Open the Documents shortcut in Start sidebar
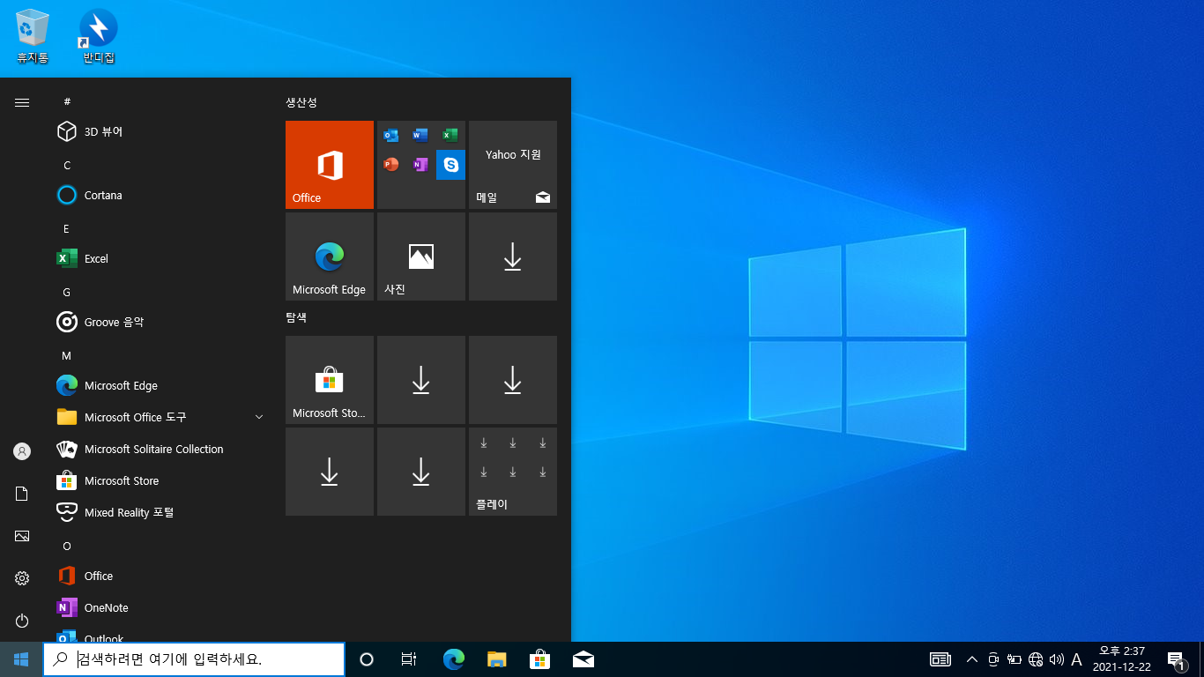The image size is (1204, 677). click(22, 494)
